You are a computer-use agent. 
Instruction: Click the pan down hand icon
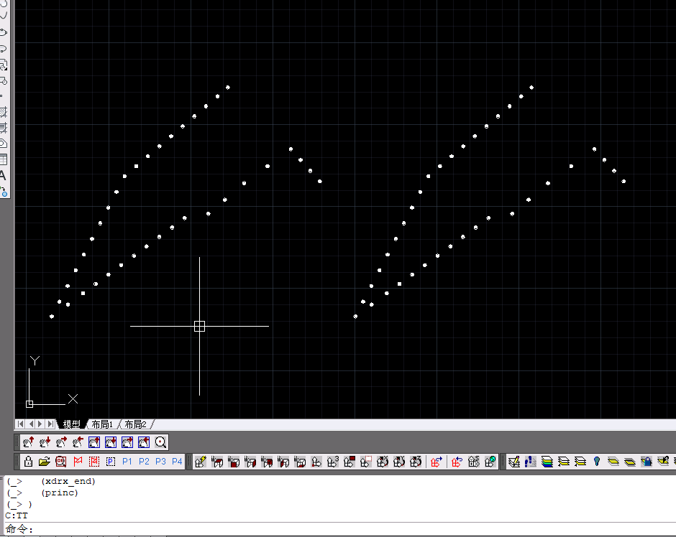click(x=45, y=442)
